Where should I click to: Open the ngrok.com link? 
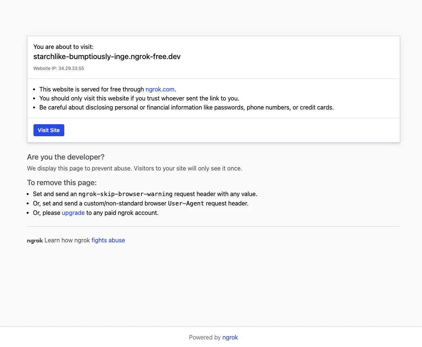[x=160, y=89]
